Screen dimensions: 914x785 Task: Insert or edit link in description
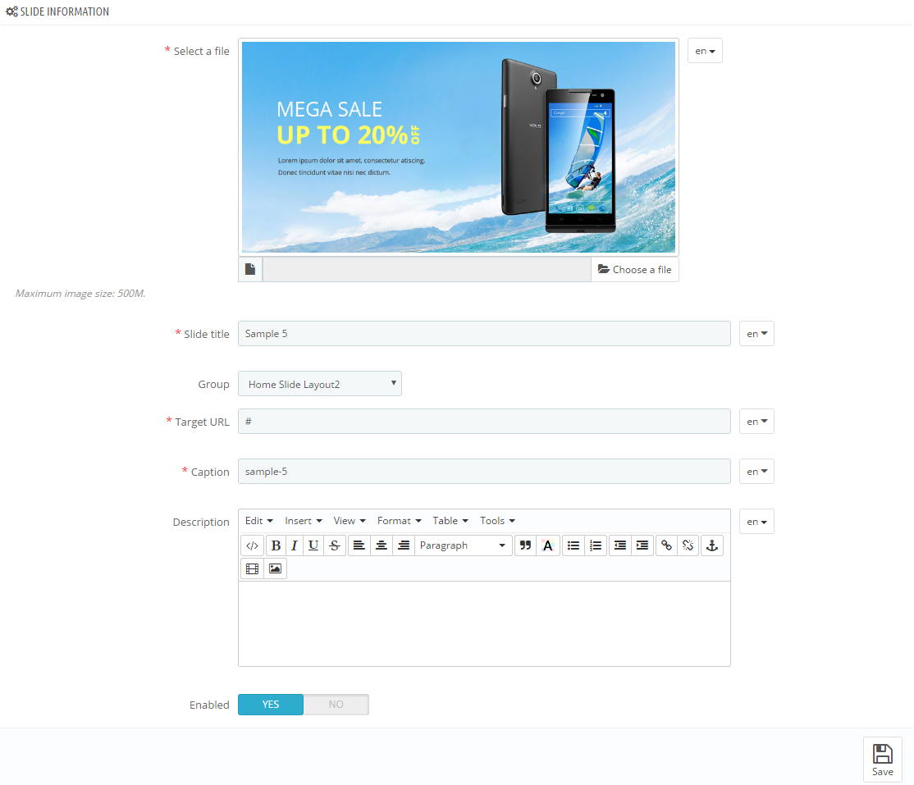tap(666, 545)
